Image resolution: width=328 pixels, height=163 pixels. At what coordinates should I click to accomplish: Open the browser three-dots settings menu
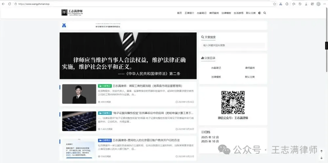point(324,4)
